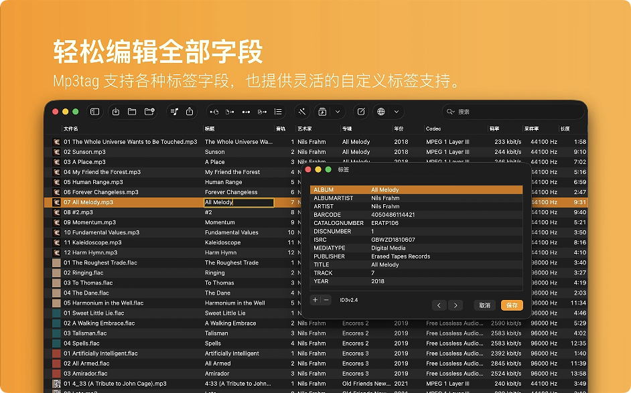The width and height of the screenshot is (631, 393).
Task: Click the Codec column header
Action: (433, 129)
